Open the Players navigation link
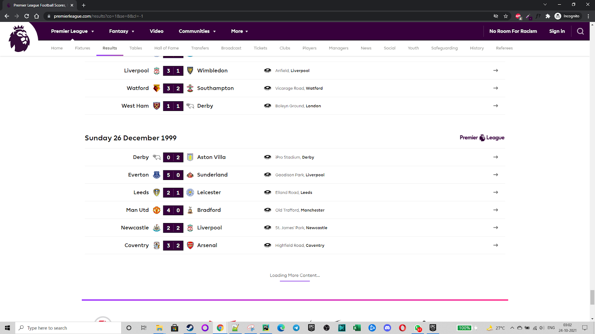595x334 pixels. click(309, 48)
